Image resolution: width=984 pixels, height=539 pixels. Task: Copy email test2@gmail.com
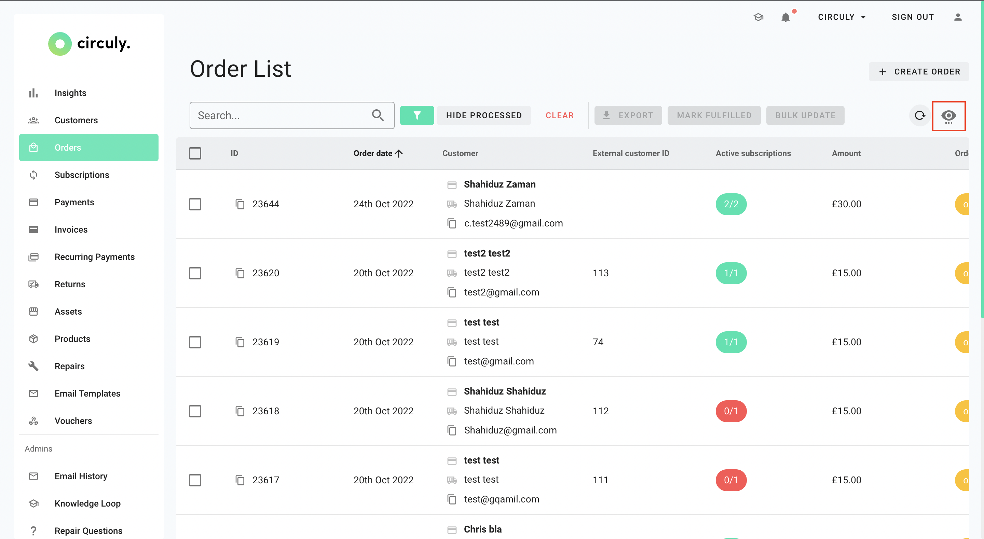[452, 293]
